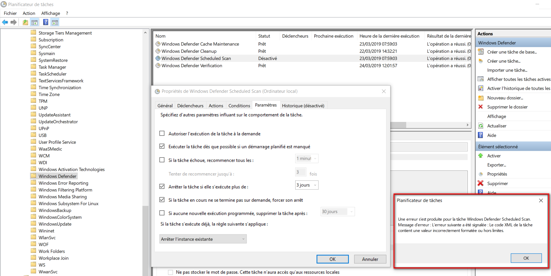Switch to the Historique (désactivé) tab
Screen dimensions: 551x276
tap(303, 106)
